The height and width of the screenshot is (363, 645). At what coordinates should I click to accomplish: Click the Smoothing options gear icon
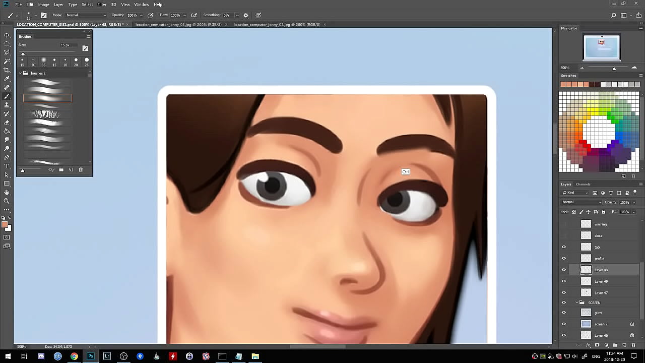[x=246, y=15]
